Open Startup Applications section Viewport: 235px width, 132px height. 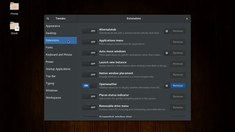pos(61,69)
